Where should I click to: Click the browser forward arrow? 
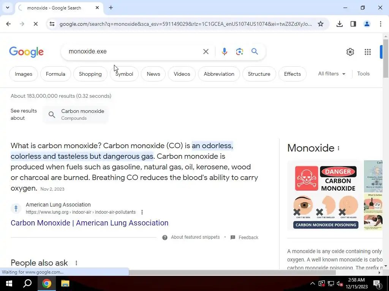point(22,24)
